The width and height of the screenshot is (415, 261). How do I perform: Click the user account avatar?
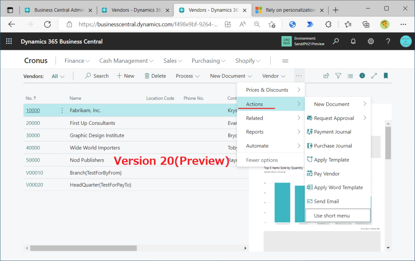405,41
